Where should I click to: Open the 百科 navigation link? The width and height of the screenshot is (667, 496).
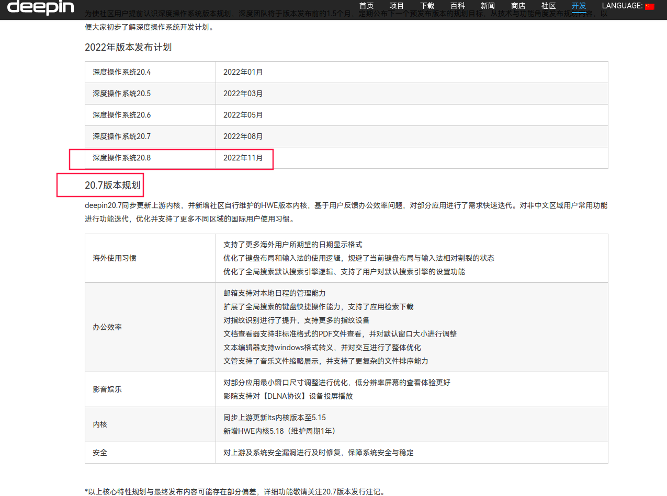(x=458, y=6)
